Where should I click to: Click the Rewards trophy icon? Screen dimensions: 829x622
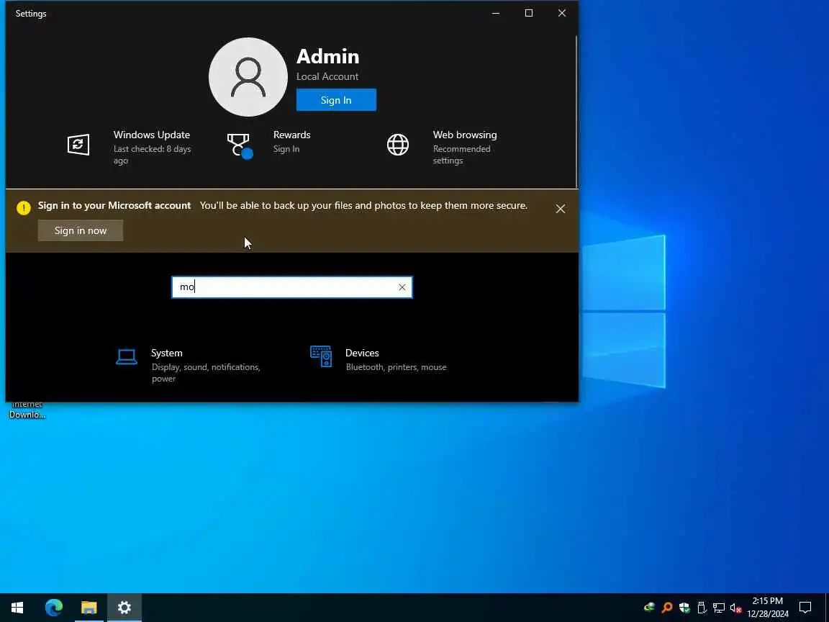pos(240,145)
